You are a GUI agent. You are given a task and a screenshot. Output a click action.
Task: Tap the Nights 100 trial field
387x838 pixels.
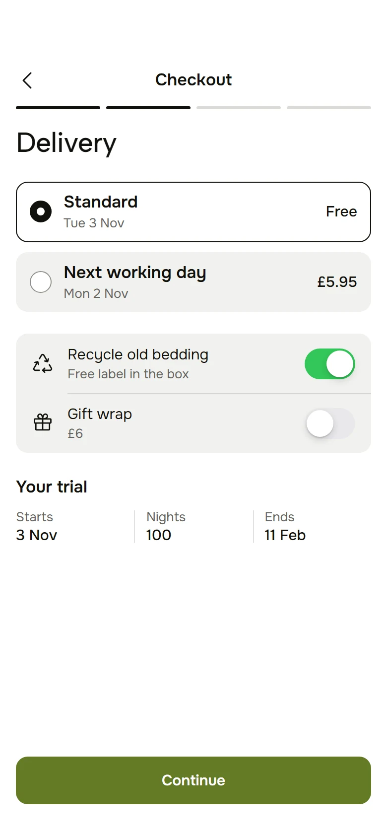point(166,526)
